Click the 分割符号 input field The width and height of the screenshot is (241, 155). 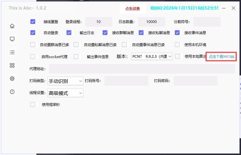point(207,22)
